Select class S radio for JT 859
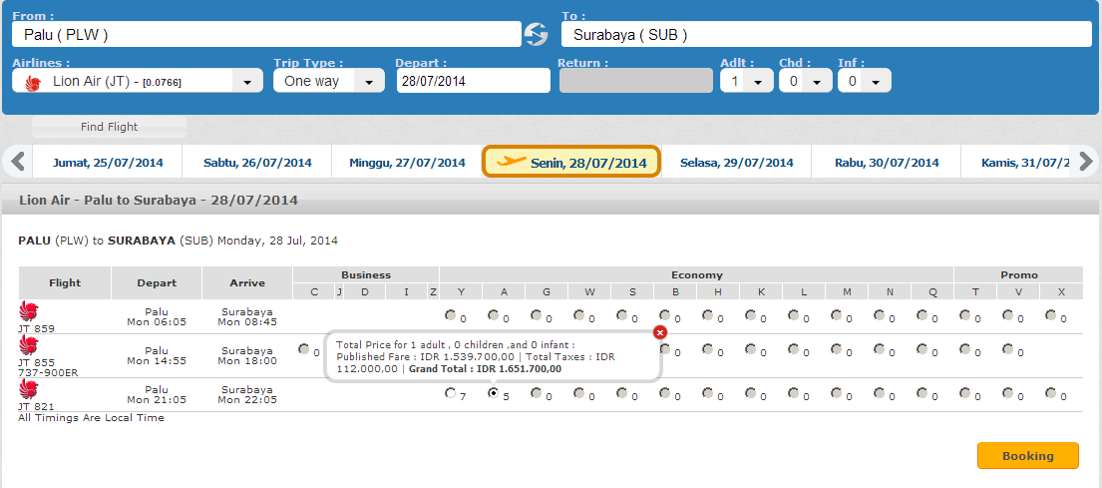 coord(622,315)
